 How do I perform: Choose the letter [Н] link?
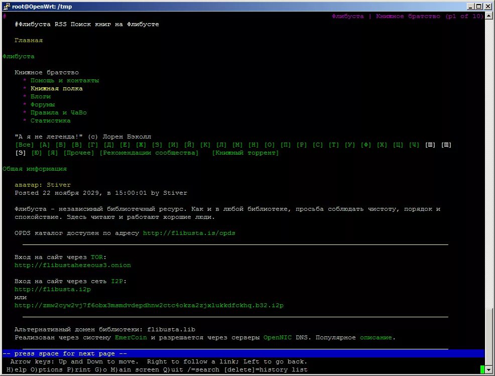[254, 145]
